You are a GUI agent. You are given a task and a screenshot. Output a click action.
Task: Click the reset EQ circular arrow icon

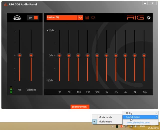pos(93,18)
